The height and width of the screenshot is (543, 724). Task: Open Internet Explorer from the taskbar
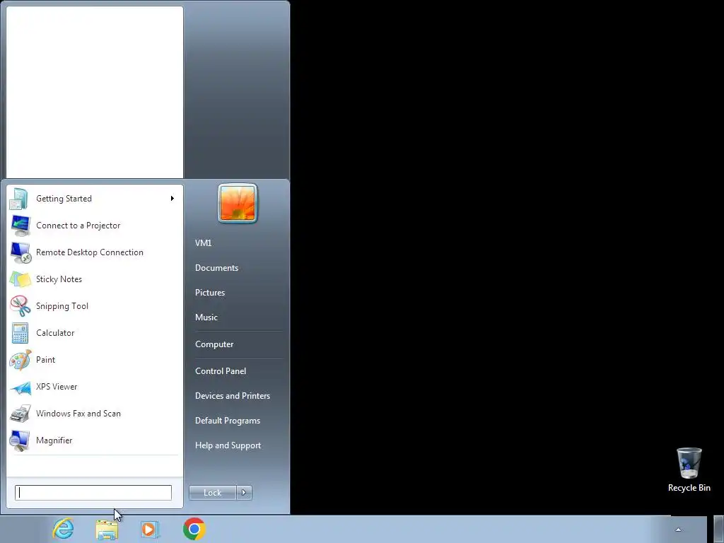pyautogui.click(x=63, y=529)
